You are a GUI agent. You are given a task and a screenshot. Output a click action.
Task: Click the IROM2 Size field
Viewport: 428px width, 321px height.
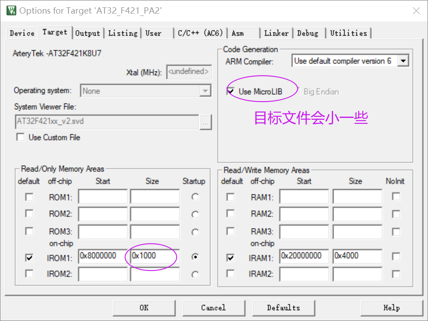pyautogui.click(x=155, y=274)
